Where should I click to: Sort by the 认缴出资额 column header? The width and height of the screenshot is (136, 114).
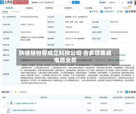[103, 97]
